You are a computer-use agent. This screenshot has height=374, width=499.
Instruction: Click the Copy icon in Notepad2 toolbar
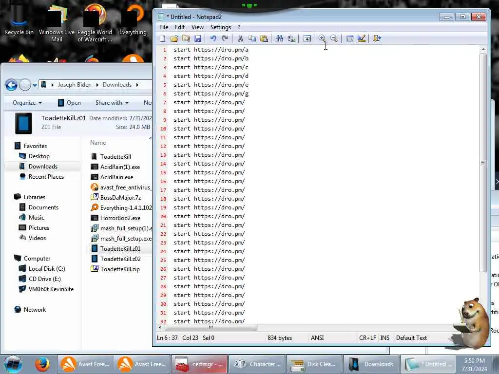pos(252,38)
